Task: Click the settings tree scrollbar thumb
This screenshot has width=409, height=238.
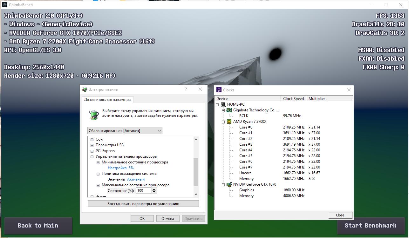Action: 196,172
